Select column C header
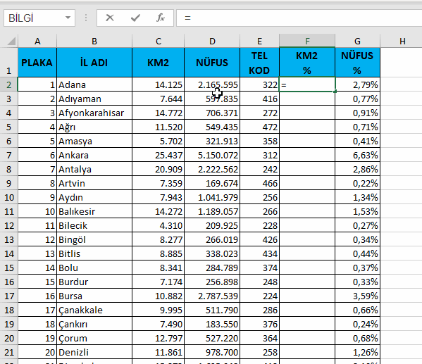 (159, 41)
